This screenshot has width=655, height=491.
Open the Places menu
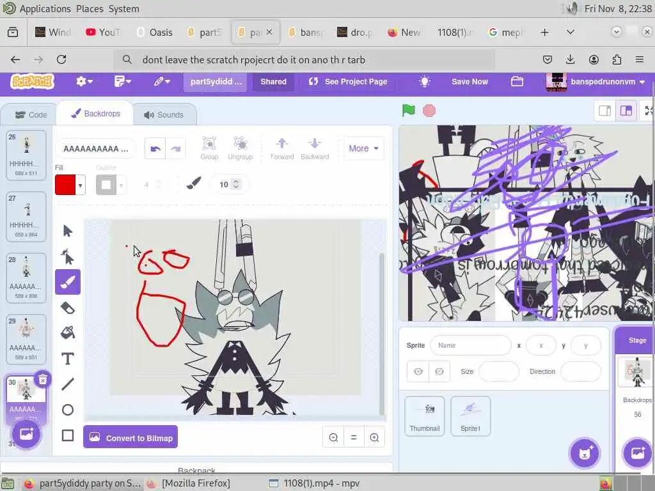tap(90, 9)
